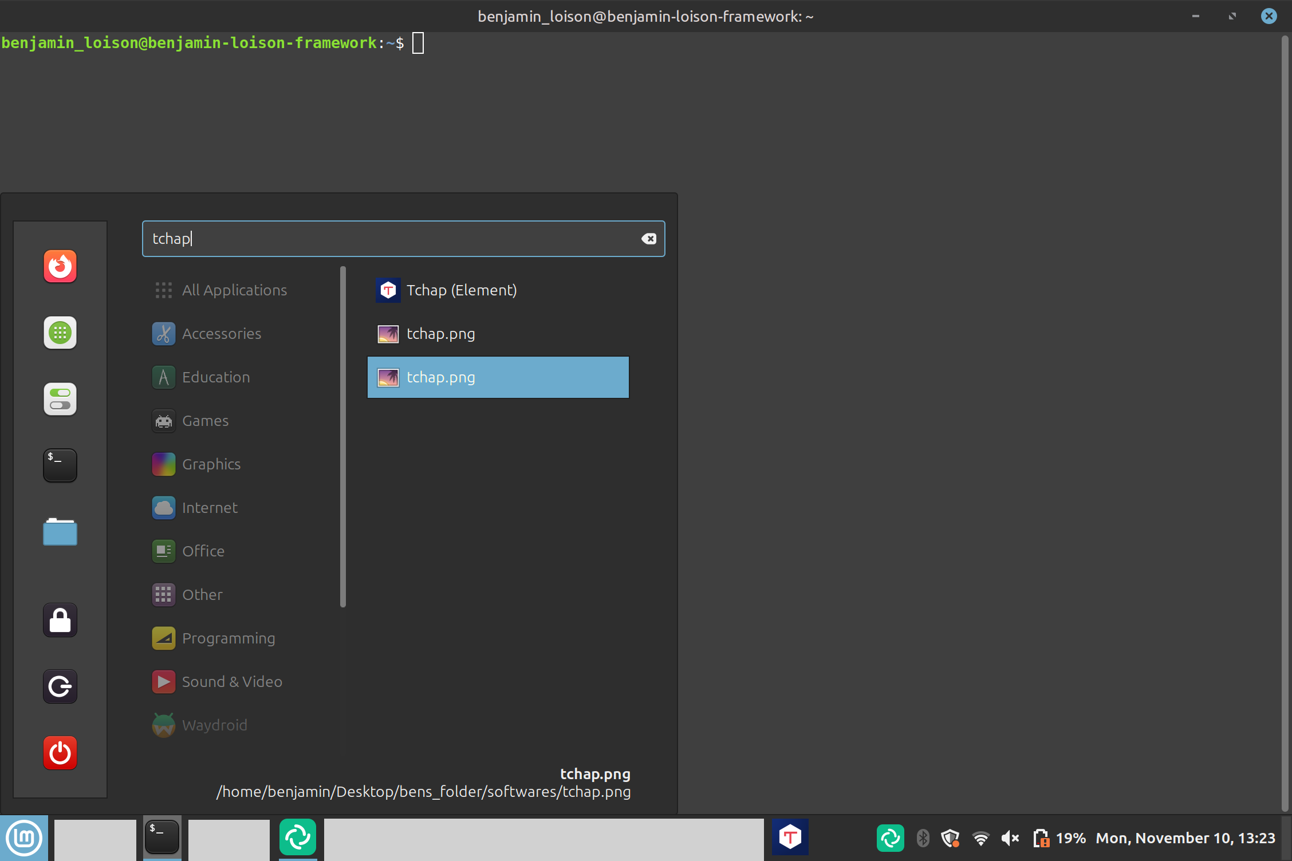Select the All Applications category
Image resolution: width=1292 pixels, height=861 pixels.
point(234,290)
